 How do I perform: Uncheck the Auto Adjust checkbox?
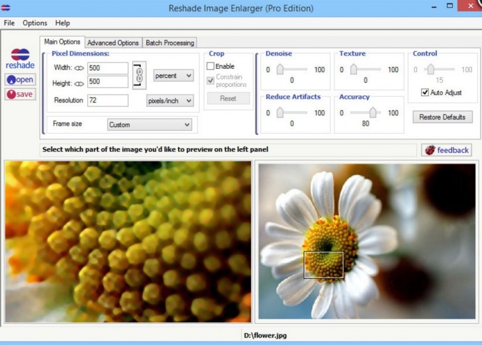425,92
